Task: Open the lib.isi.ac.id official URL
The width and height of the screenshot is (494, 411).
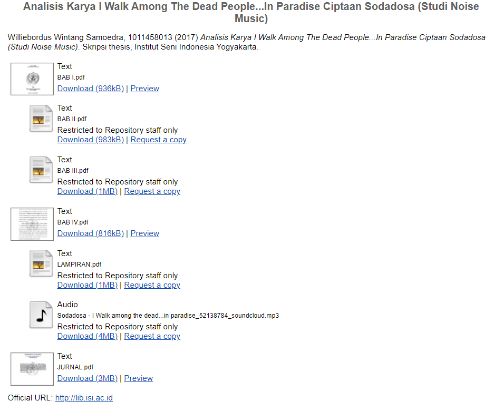Action: coord(84,398)
